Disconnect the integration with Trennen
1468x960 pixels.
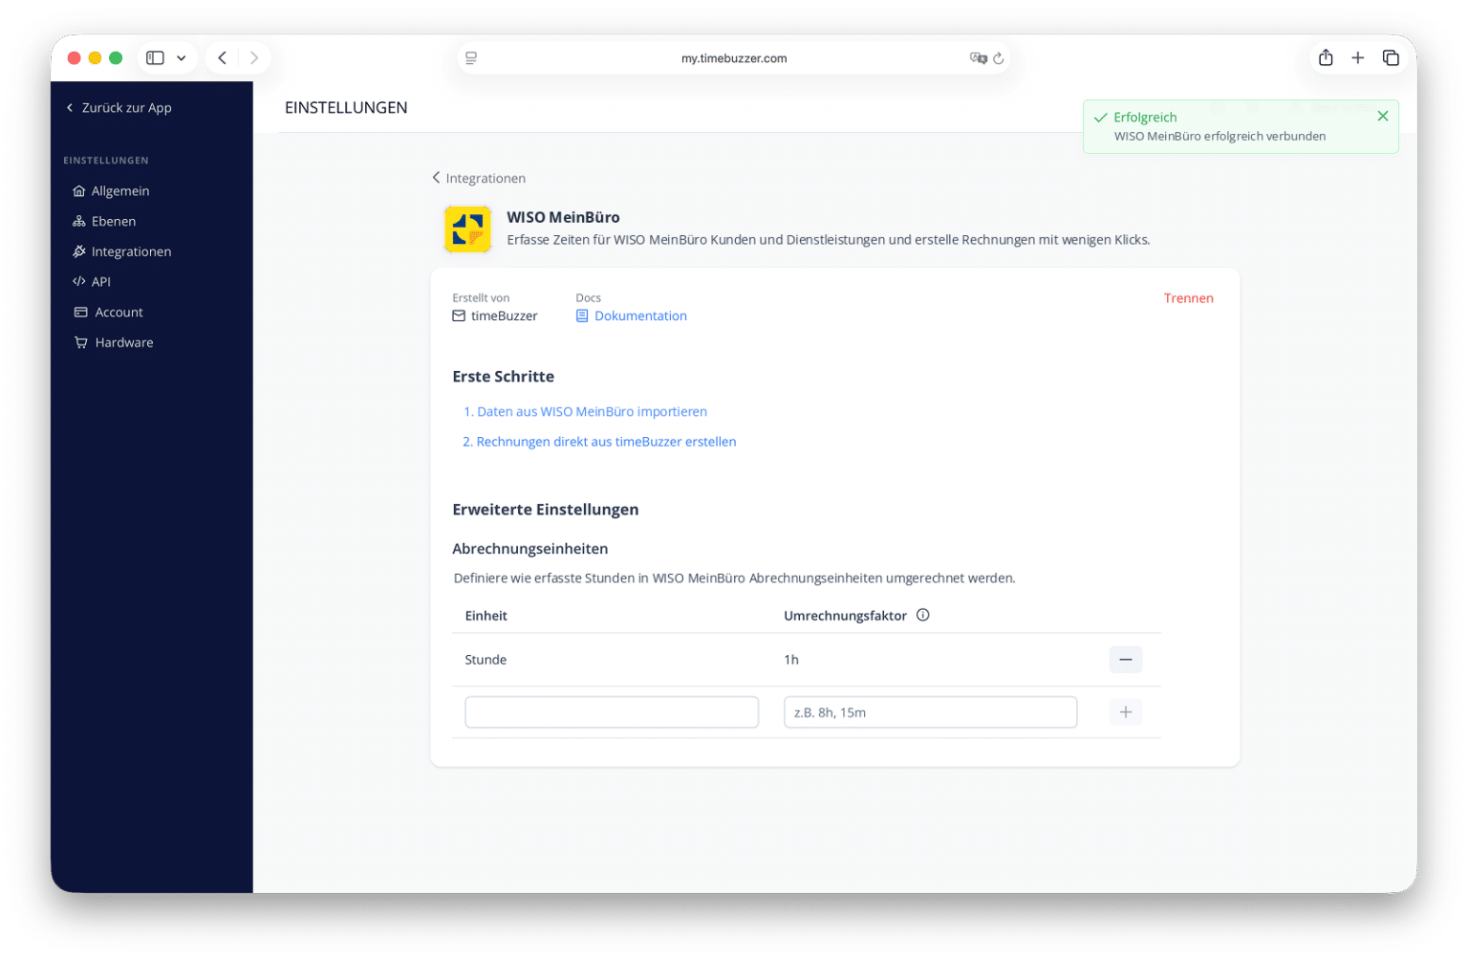(x=1188, y=298)
